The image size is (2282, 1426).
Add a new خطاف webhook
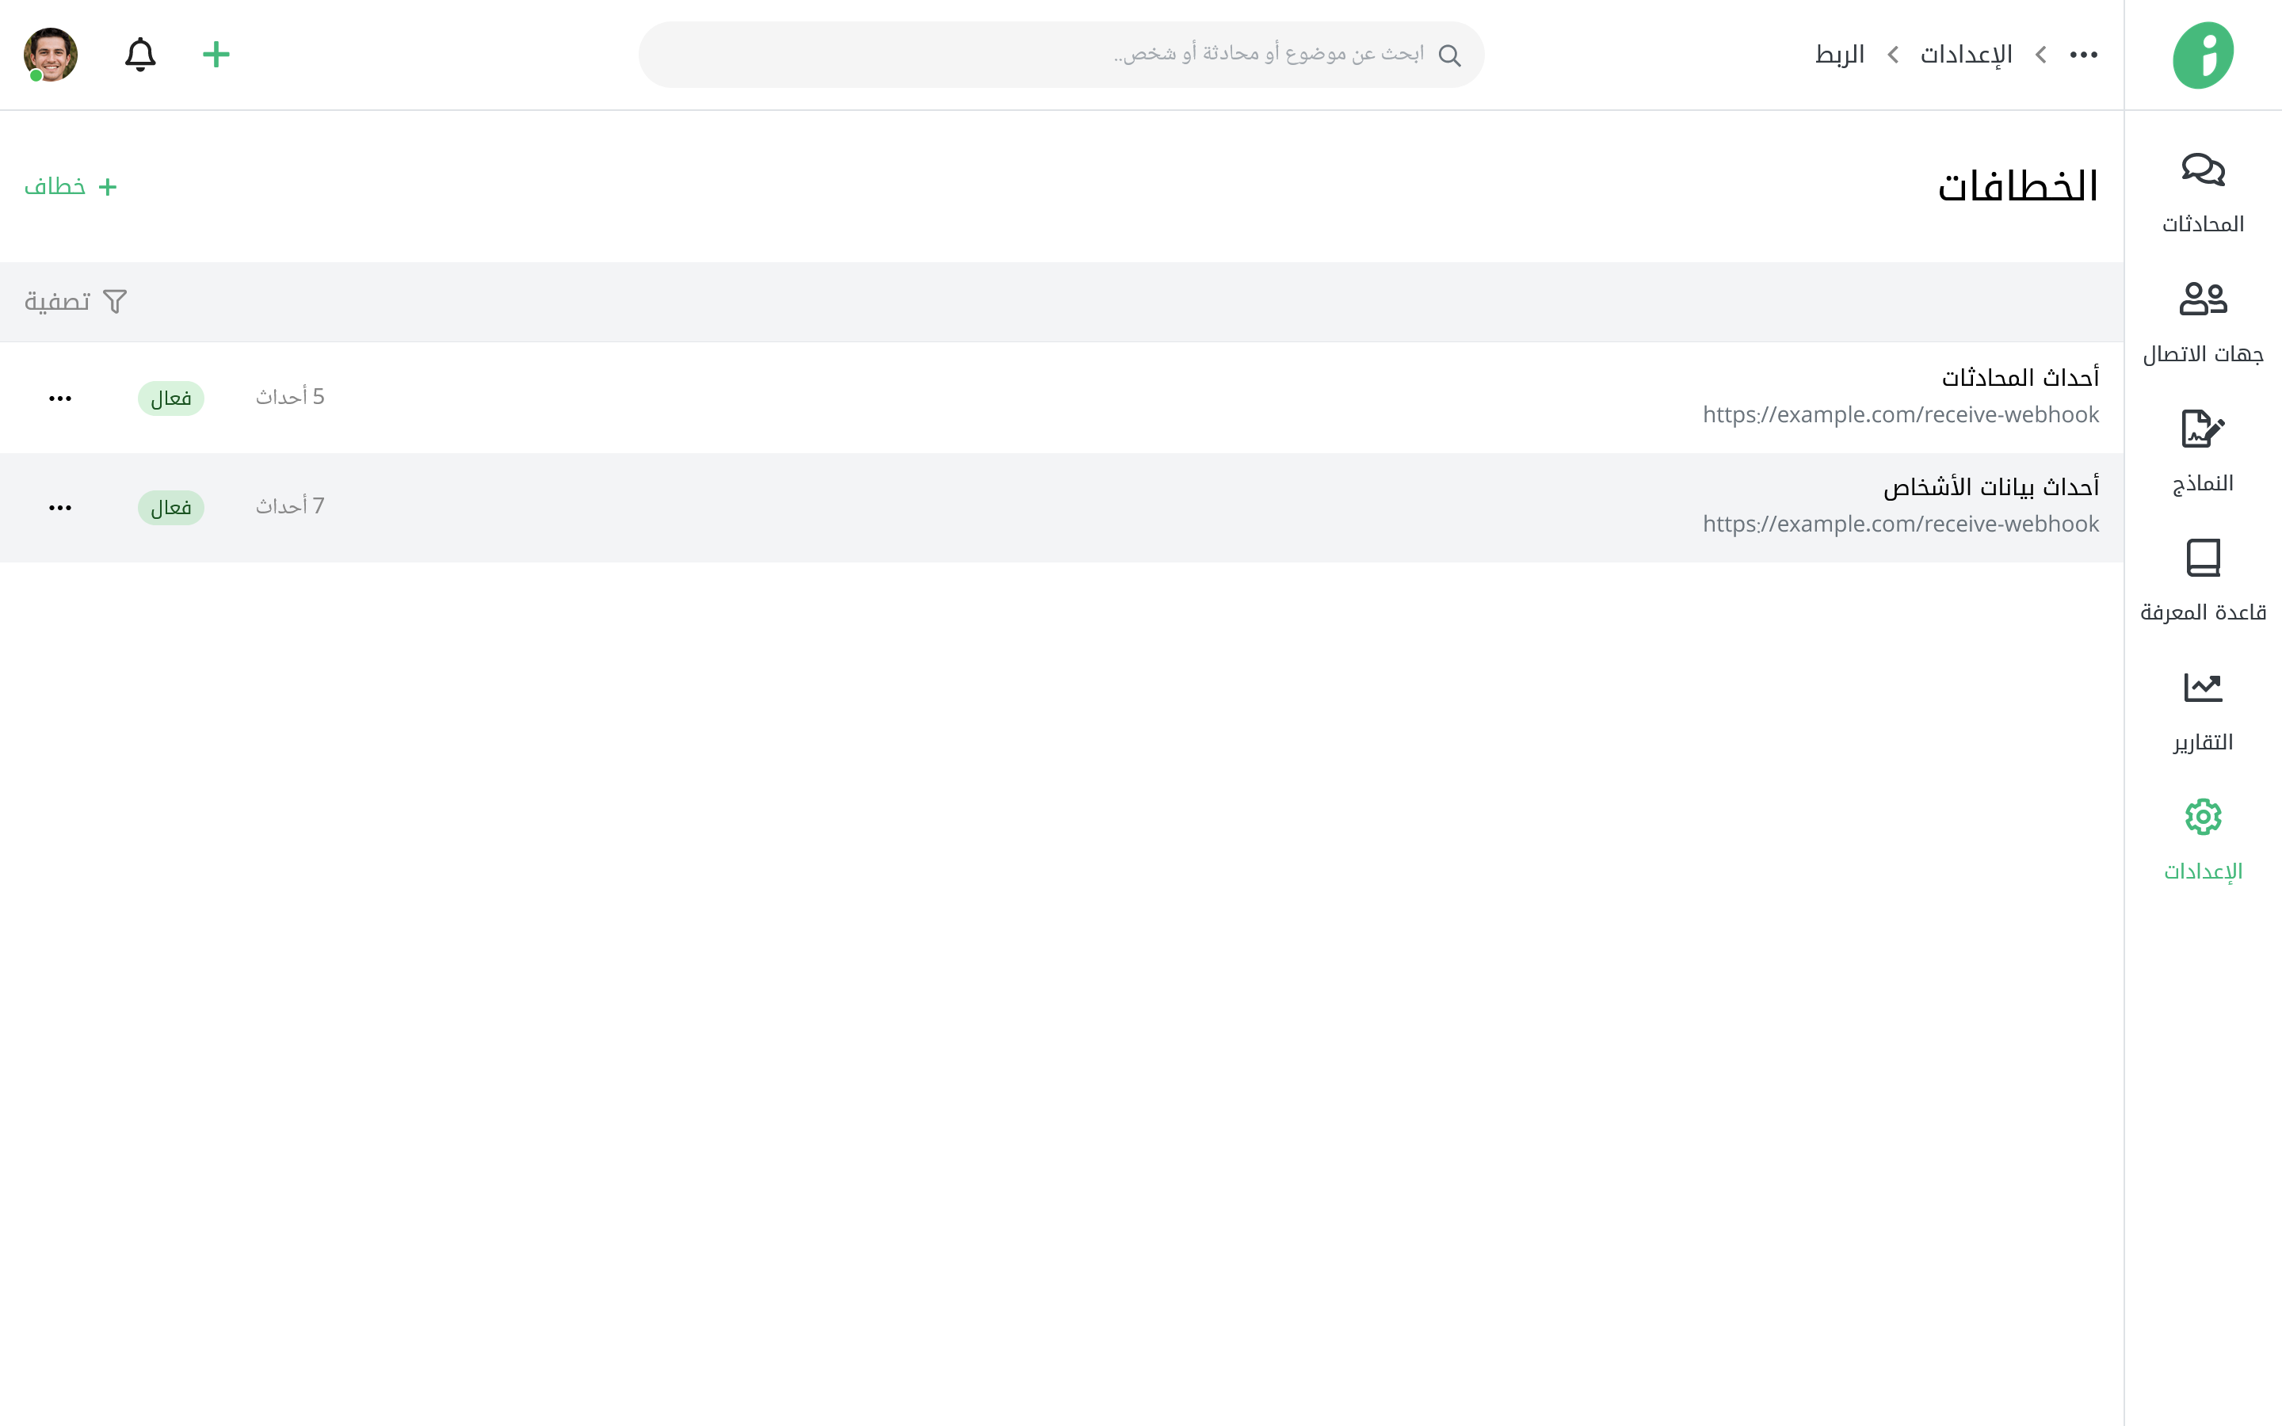(x=71, y=187)
